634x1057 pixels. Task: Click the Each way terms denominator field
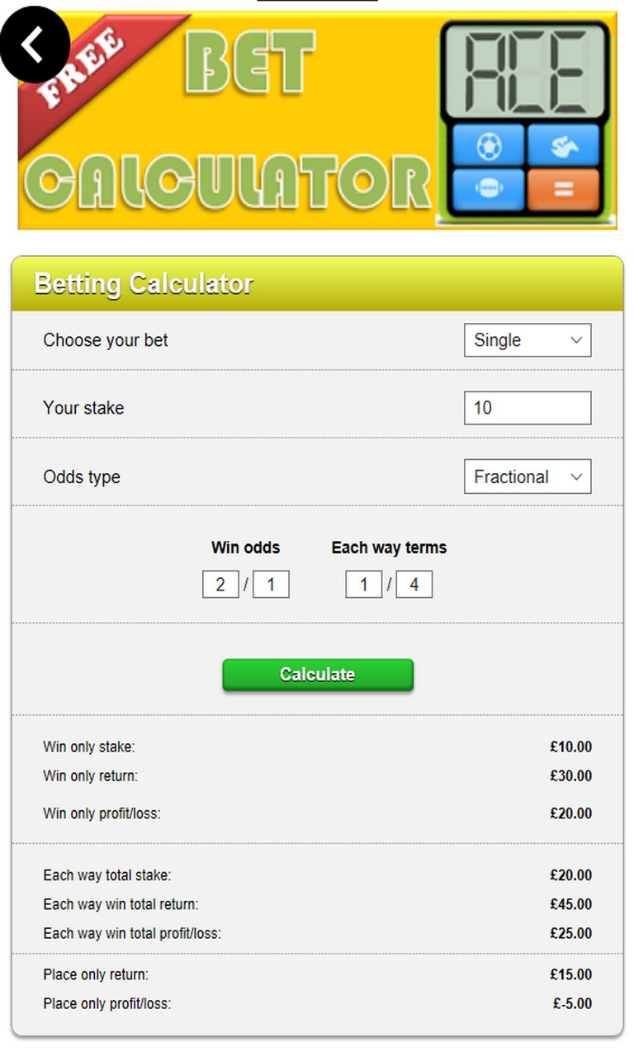click(x=414, y=585)
